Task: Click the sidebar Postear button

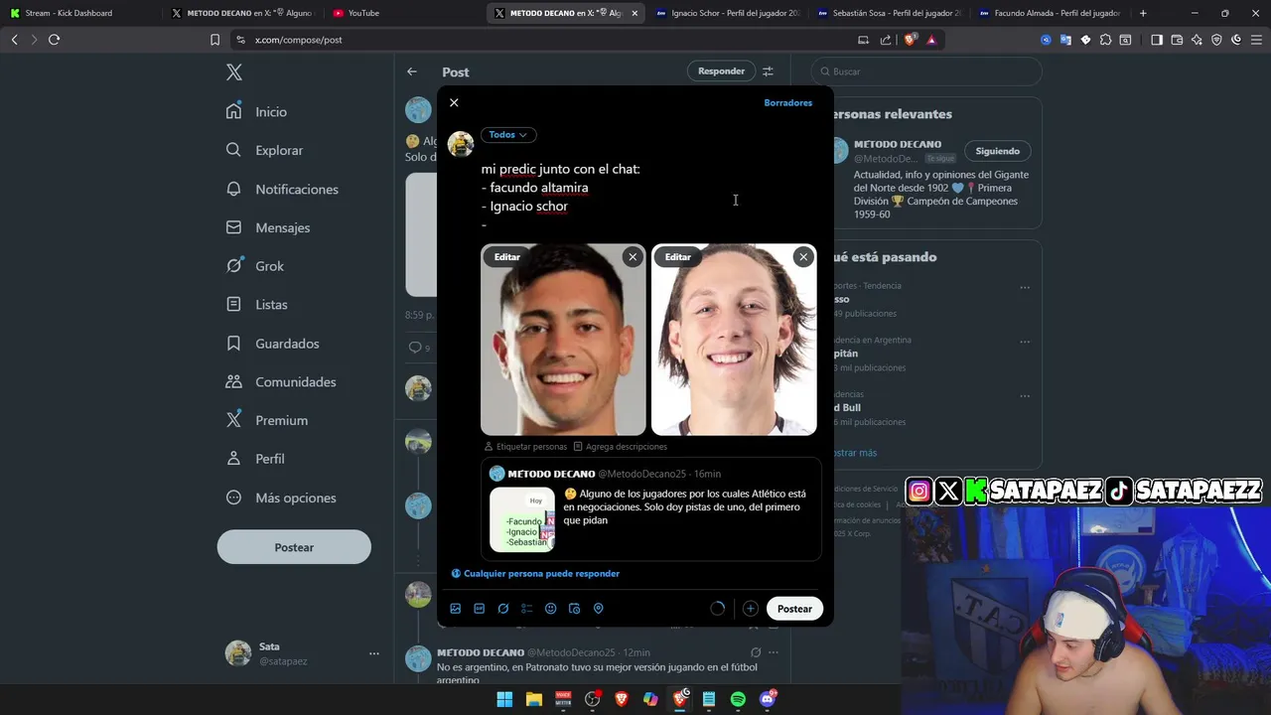Action: point(294,547)
